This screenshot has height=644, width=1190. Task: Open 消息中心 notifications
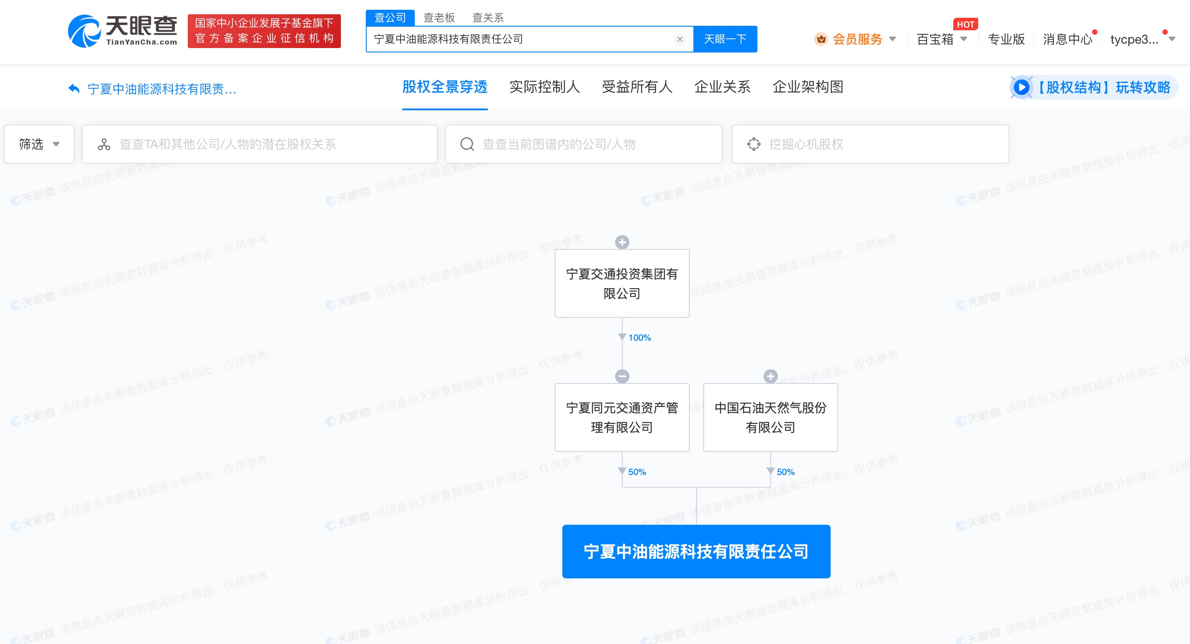(x=1067, y=39)
